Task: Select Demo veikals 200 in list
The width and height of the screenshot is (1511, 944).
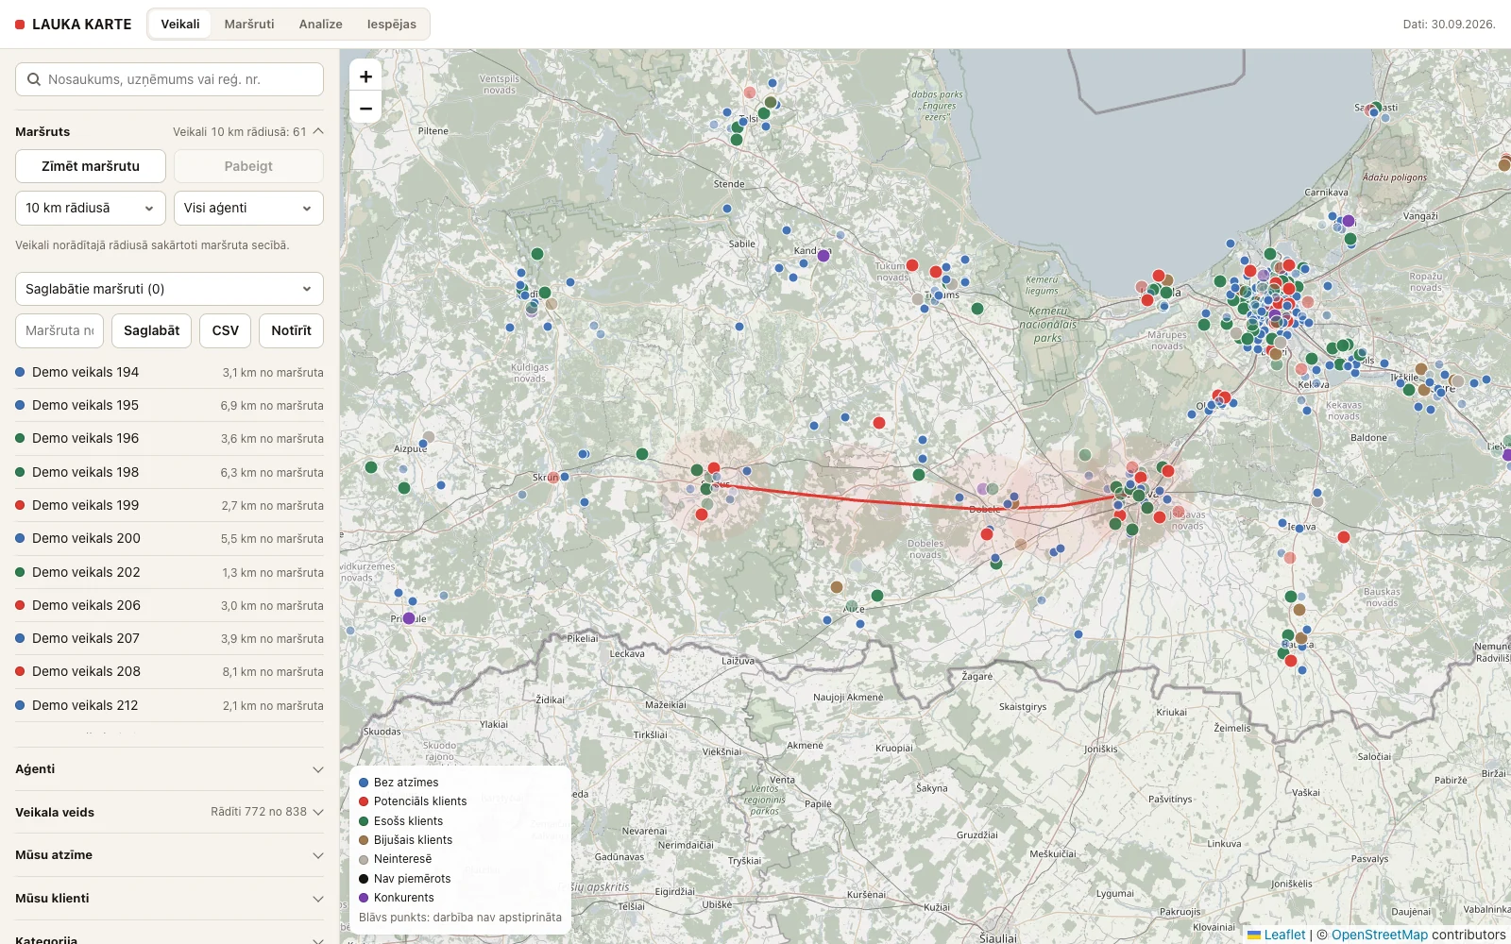Action: pos(169,538)
